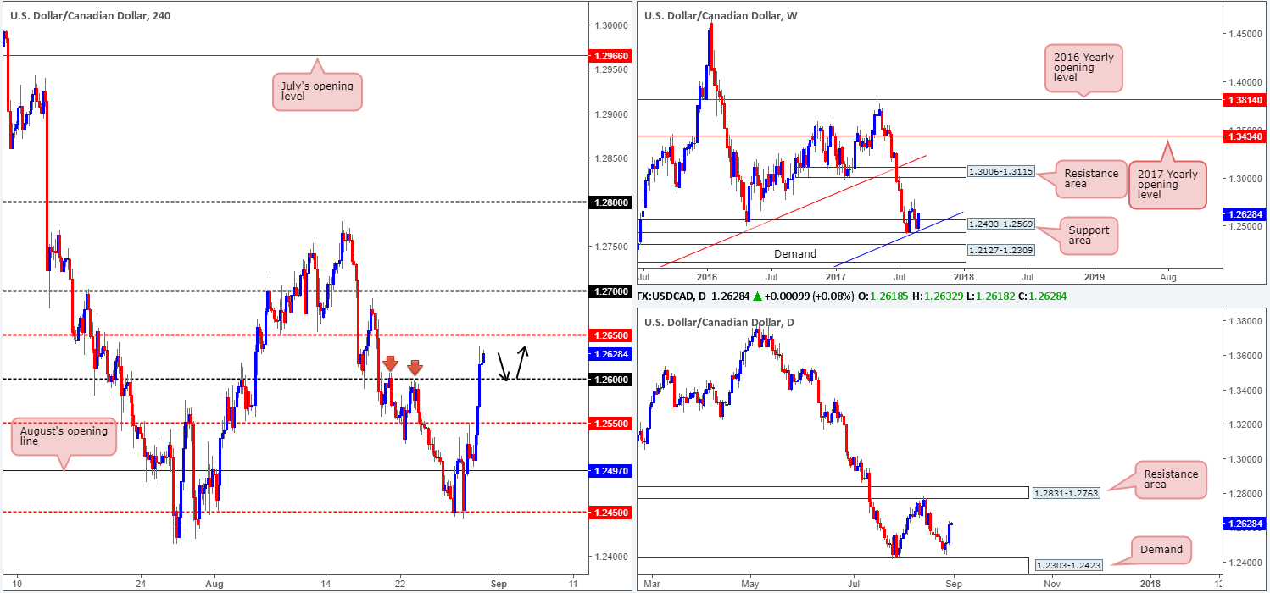Select the July's opening level callout

(x=316, y=91)
